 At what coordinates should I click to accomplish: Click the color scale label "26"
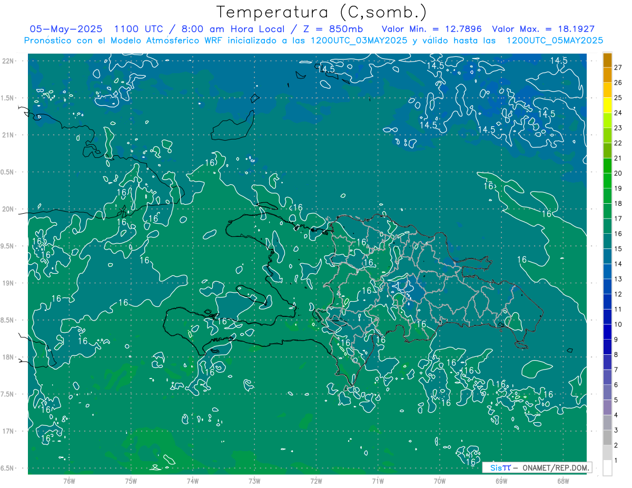click(x=618, y=83)
